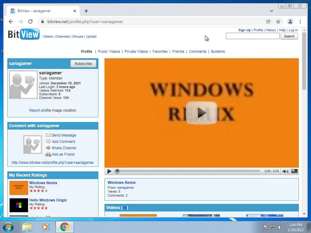
Task: Open the Videos link in header
Action: tap(47, 36)
